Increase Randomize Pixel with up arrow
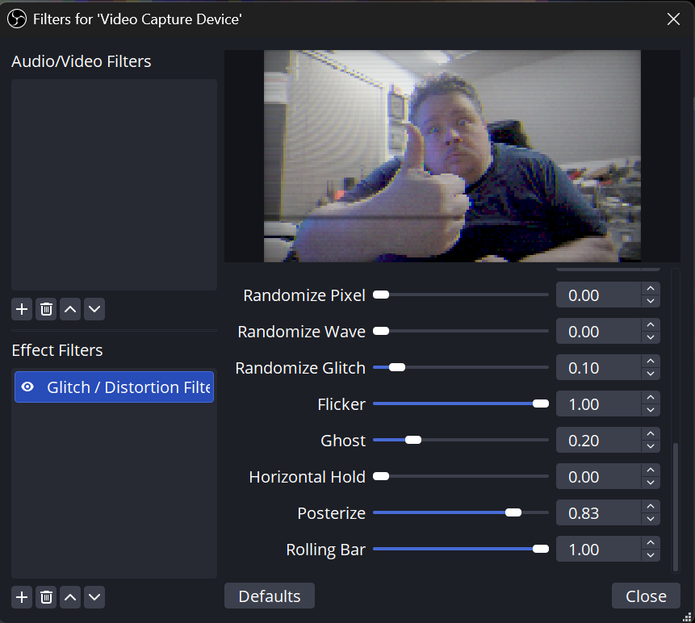The image size is (695, 623). pos(651,289)
